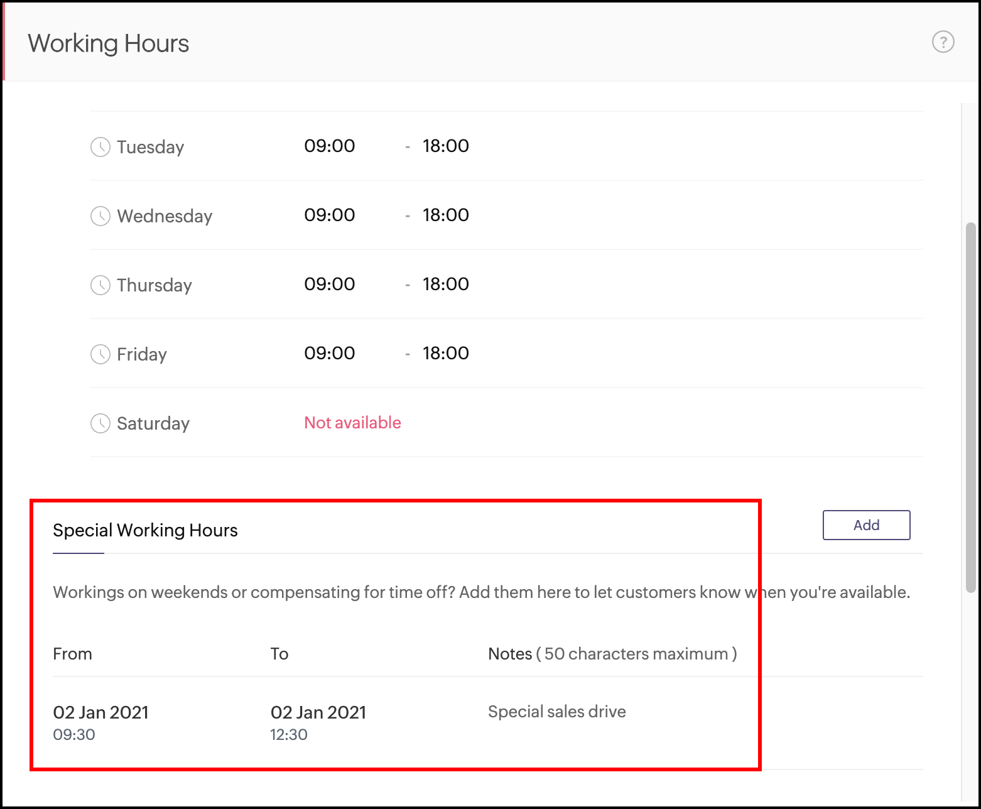Click the clock icon beside Thursday
This screenshot has width=981, height=809.
pyautogui.click(x=100, y=285)
